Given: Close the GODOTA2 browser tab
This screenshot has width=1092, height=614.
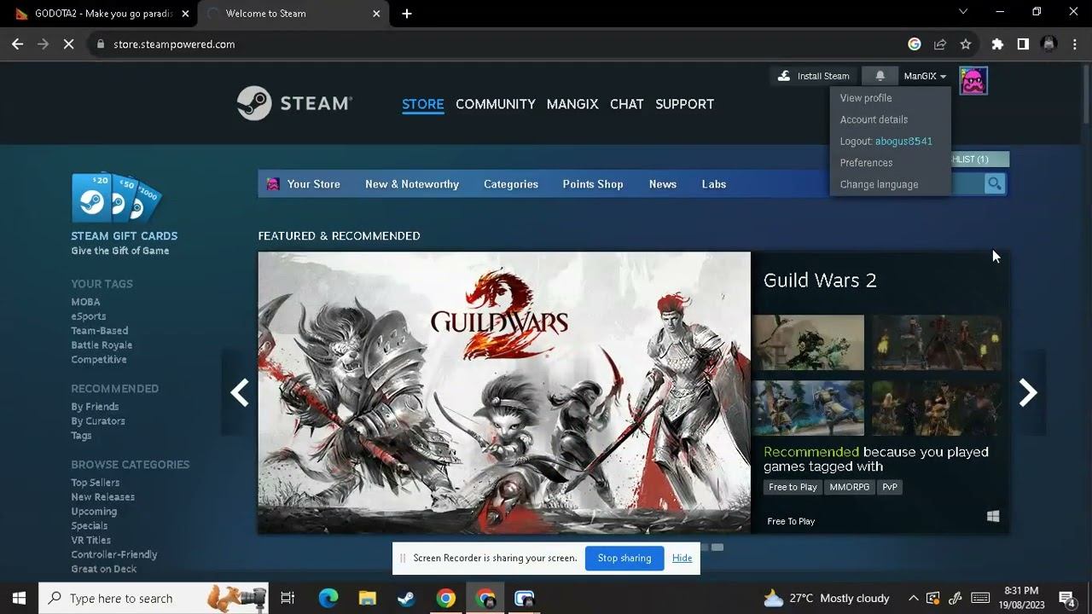Looking at the screenshot, I should click(185, 14).
